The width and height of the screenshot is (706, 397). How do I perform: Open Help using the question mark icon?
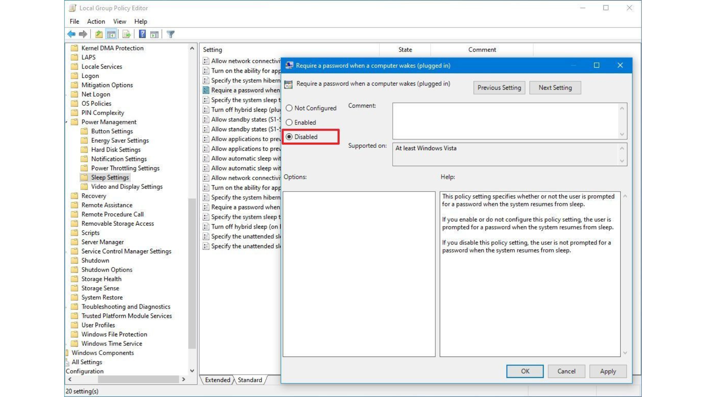click(142, 34)
